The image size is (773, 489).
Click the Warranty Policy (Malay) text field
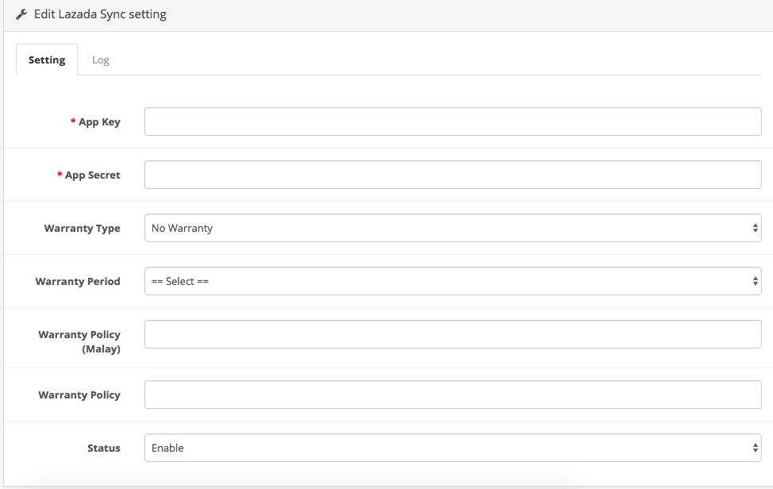(x=452, y=334)
